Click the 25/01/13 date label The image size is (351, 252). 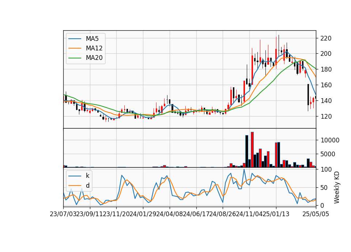[x=276, y=214]
